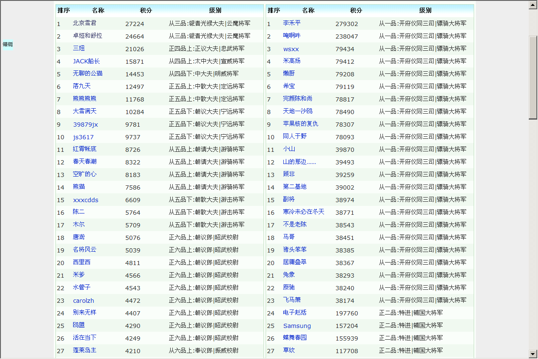Open the 水管子 player link

click(x=82, y=287)
